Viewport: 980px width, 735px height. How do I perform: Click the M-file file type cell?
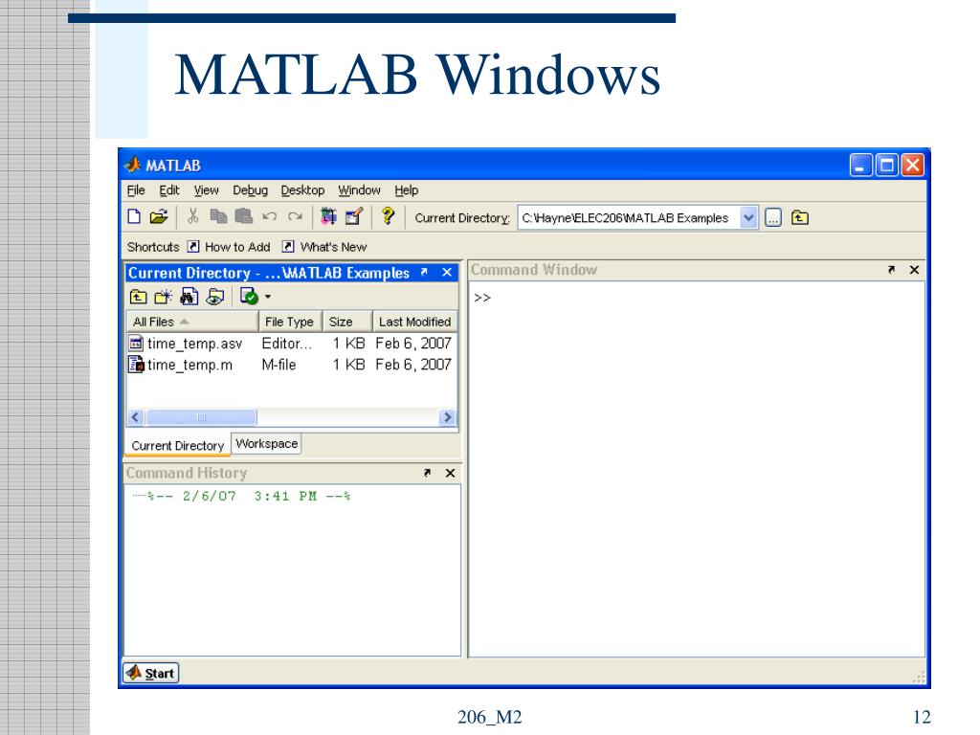coord(278,365)
